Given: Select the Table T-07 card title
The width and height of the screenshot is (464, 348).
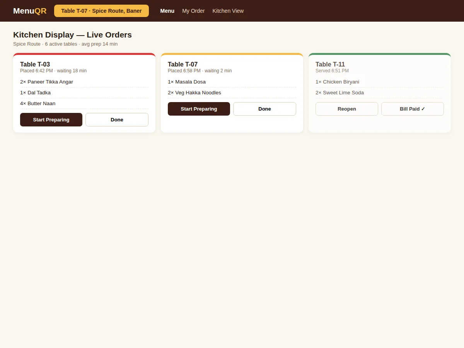Looking at the screenshot, I should (x=183, y=64).
